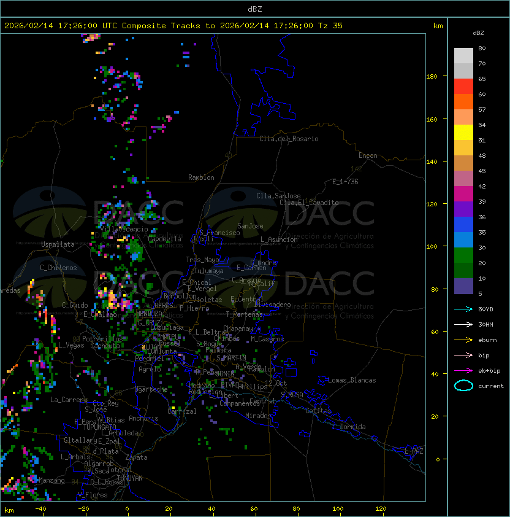Pick the red 60-65 dBZ legend swatch
The height and width of the screenshot is (517, 510).
[463, 87]
